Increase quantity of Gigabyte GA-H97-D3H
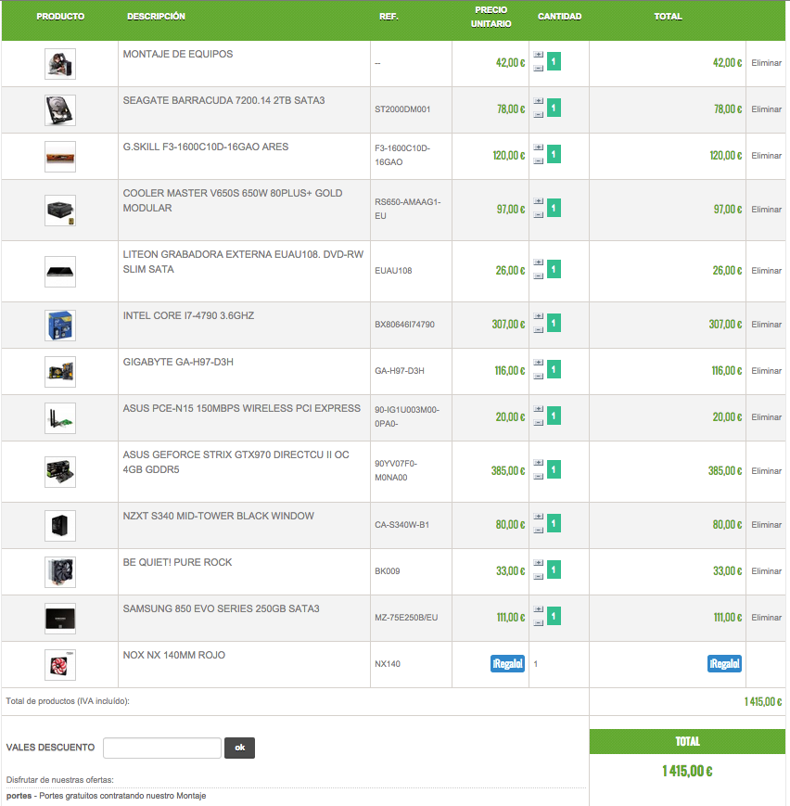This screenshot has width=790, height=806. click(538, 363)
